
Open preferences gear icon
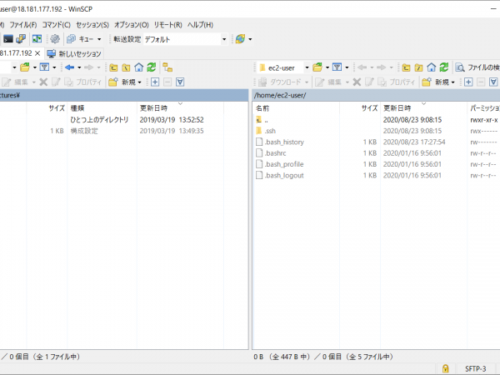click(x=55, y=39)
